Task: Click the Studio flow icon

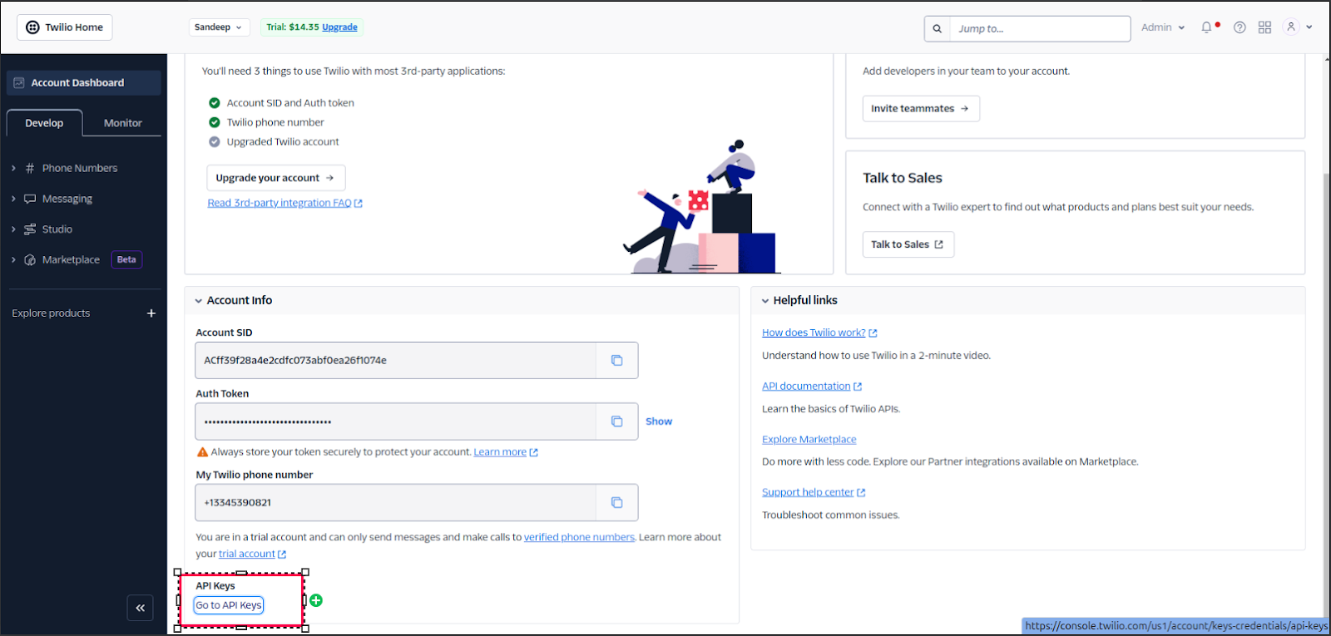Action: (x=30, y=229)
